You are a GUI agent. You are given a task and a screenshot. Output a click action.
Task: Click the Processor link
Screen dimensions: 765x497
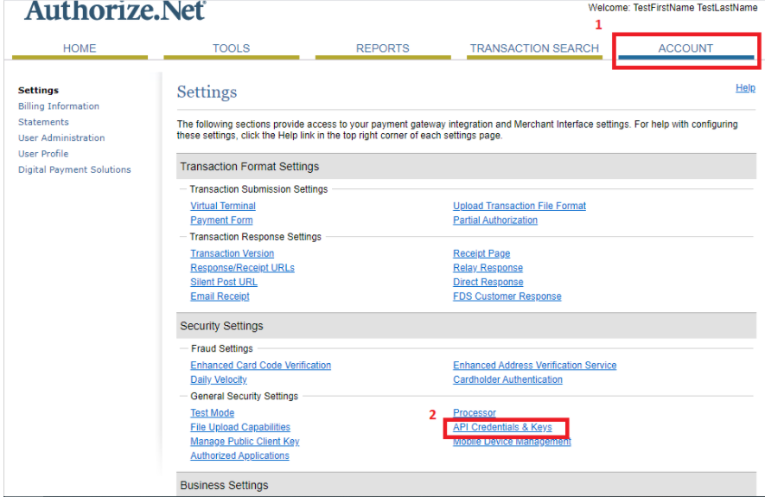(x=475, y=412)
